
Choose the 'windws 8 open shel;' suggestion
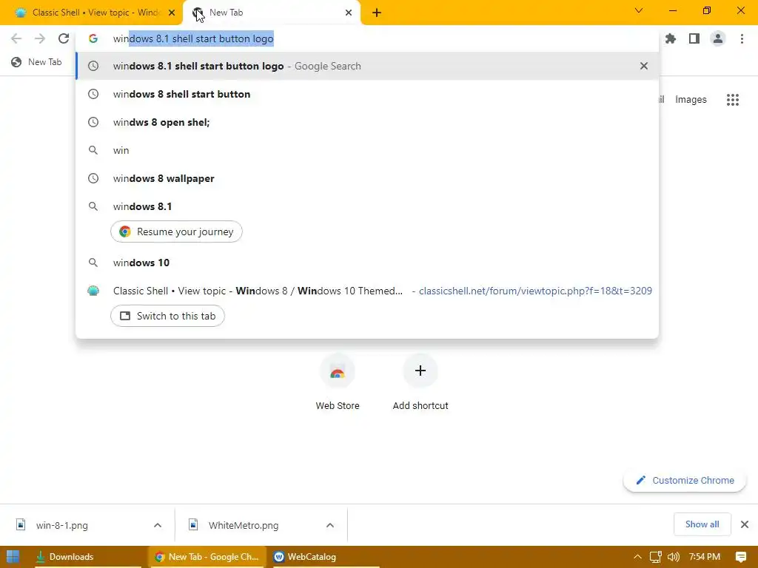367,122
